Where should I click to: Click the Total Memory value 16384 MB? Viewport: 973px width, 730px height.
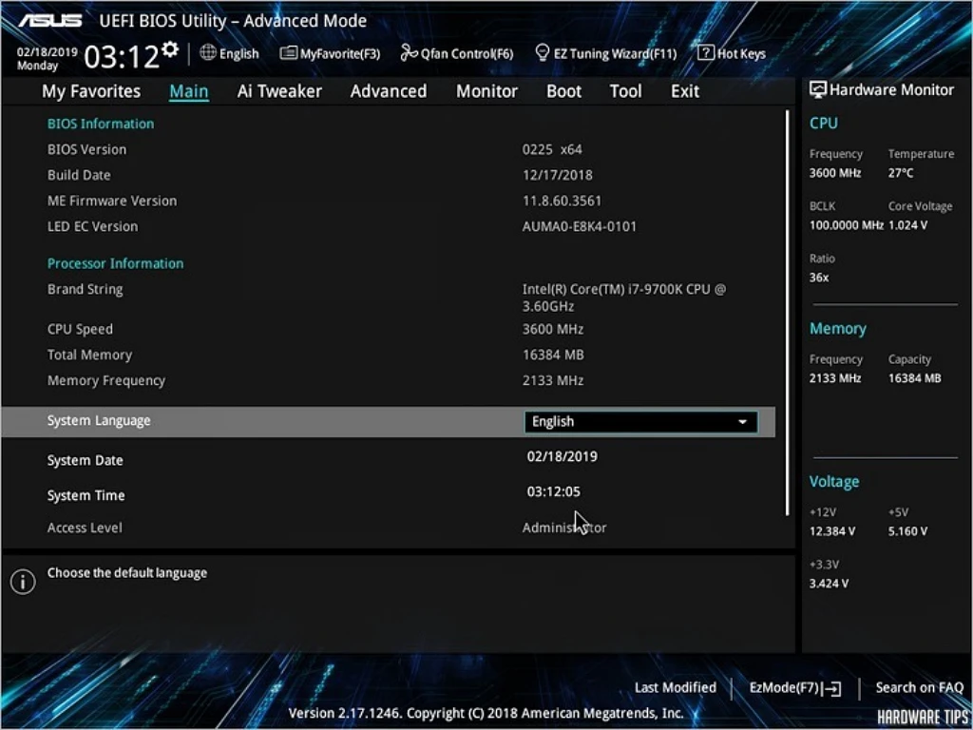[x=553, y=355]
